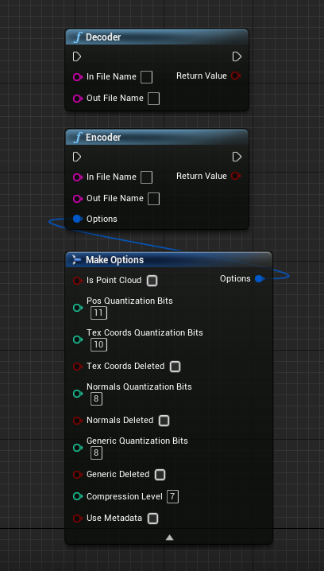
Task: Check the Normals Deleted checkbox
Action: [164, 421]
